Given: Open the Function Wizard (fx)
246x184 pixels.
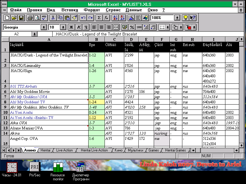Looking at the screenshot, I should [x=106, y=18].
